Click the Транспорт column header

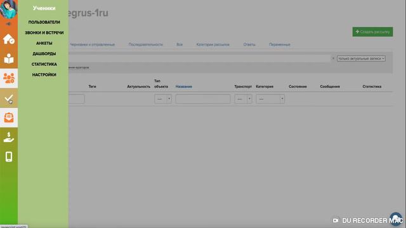click(x=243, y=87)
